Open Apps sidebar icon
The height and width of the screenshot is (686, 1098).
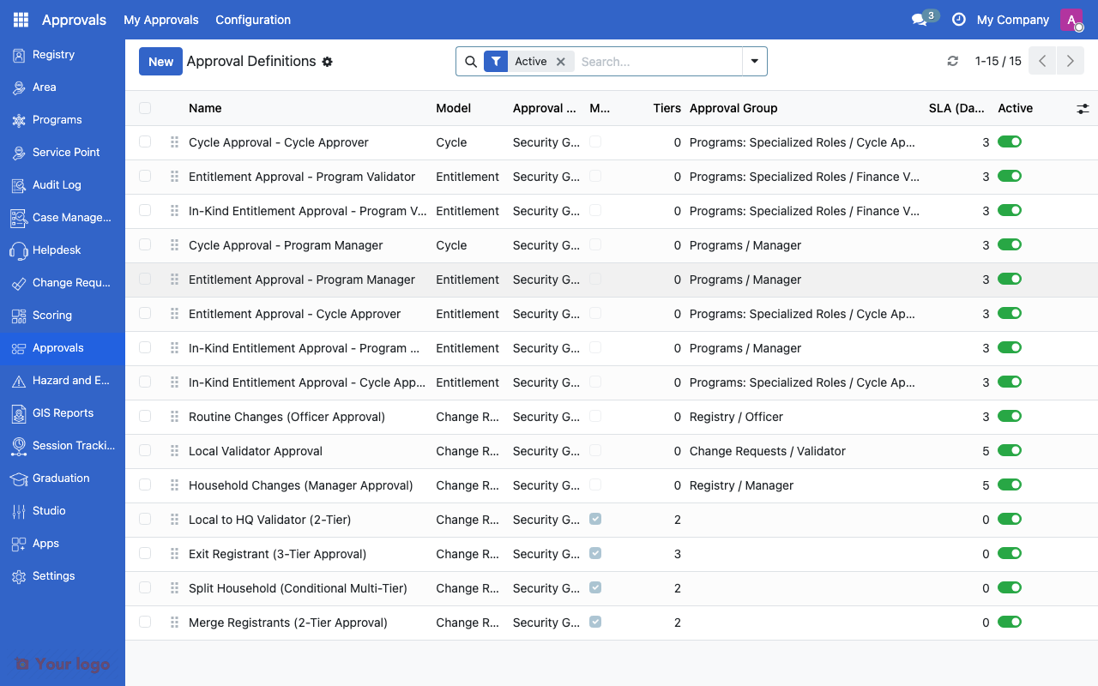[x=19, y=544]
